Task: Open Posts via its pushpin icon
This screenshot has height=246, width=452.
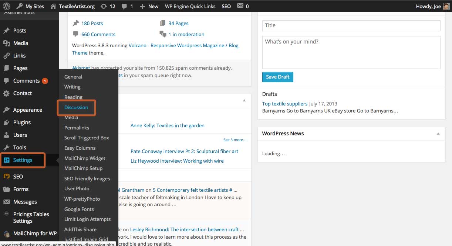Action: (x=6, y=31)
